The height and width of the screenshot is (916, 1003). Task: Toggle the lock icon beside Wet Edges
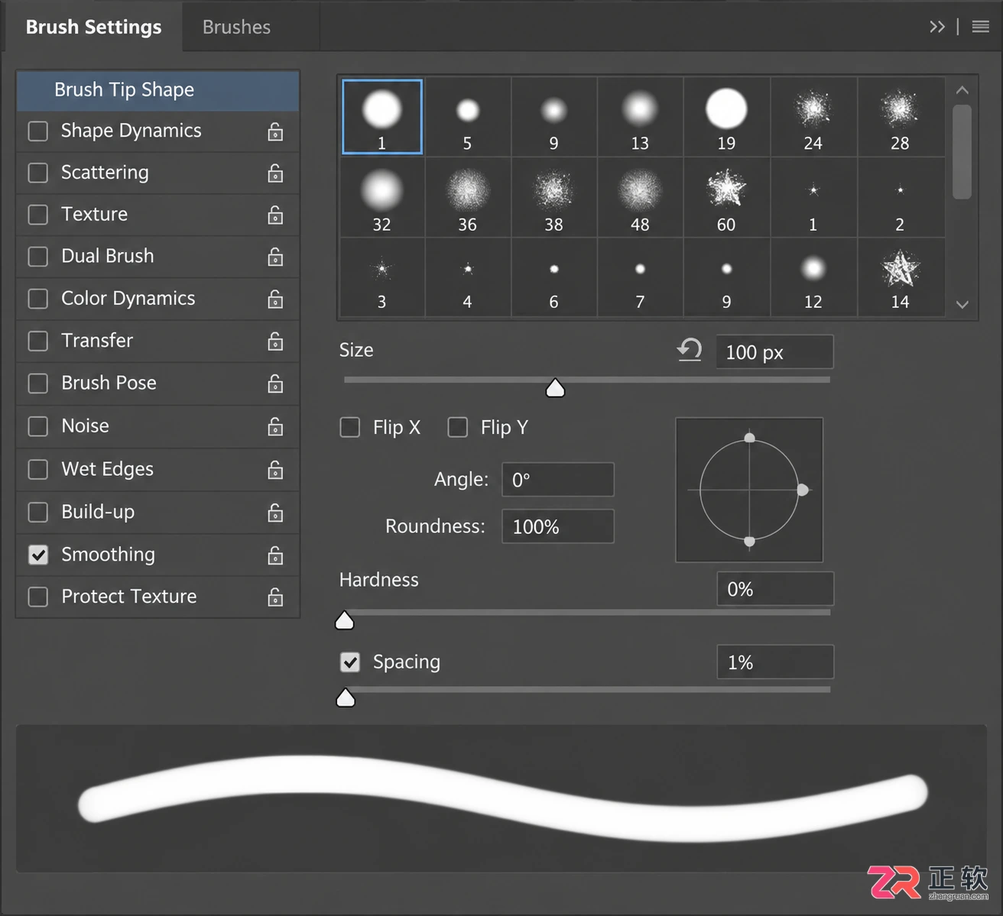[x=275, y=469]
